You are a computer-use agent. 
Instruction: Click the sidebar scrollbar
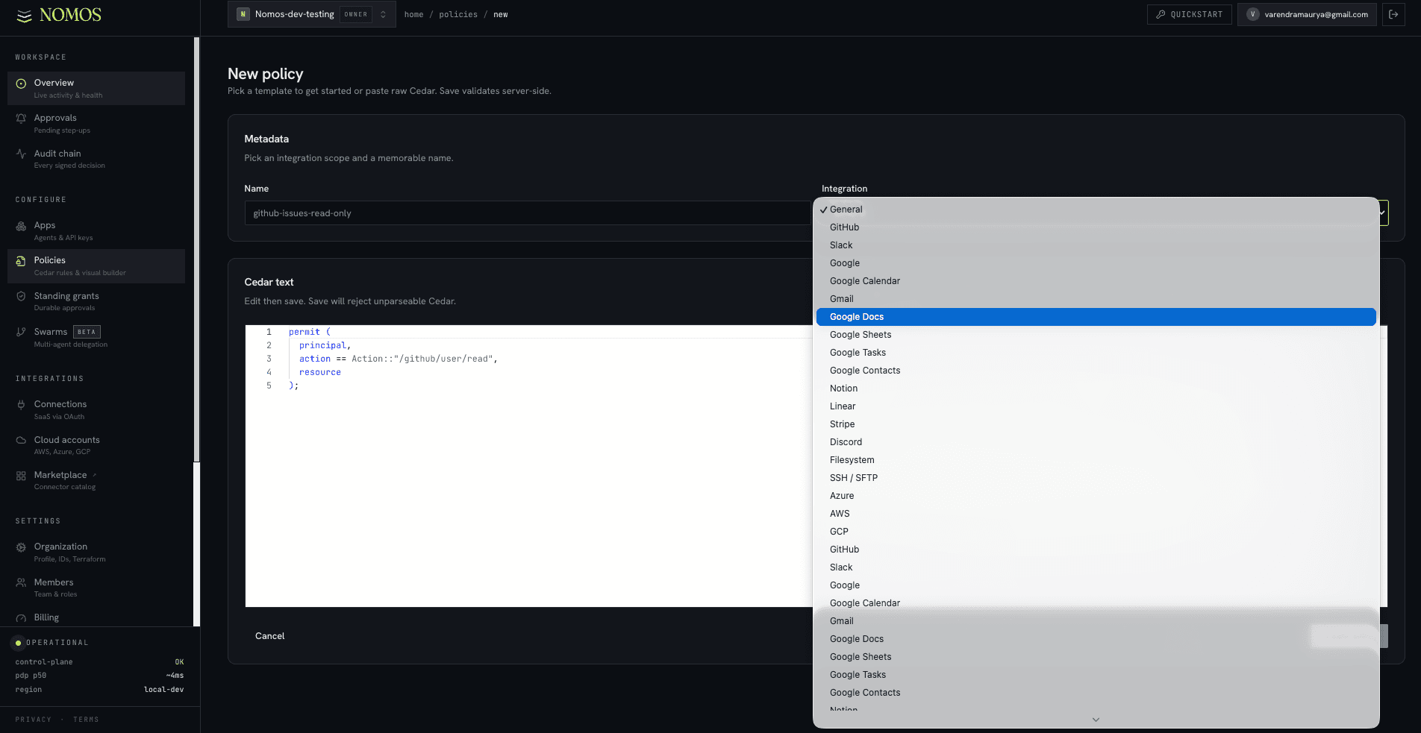pos(196,250)
